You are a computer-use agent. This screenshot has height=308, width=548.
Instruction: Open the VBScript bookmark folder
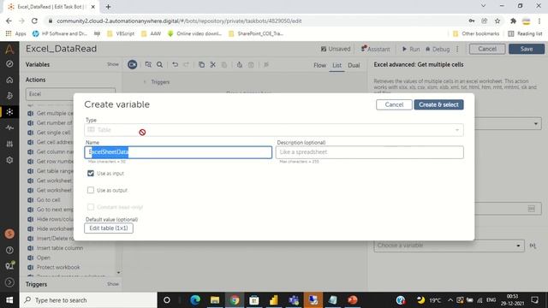pos(121,33)
